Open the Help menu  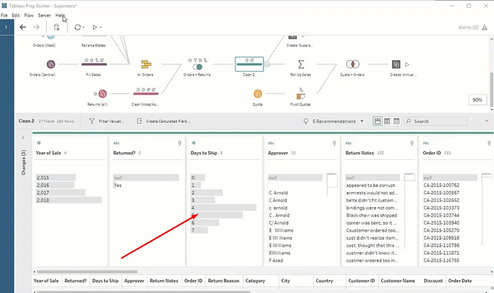[60, 15]
